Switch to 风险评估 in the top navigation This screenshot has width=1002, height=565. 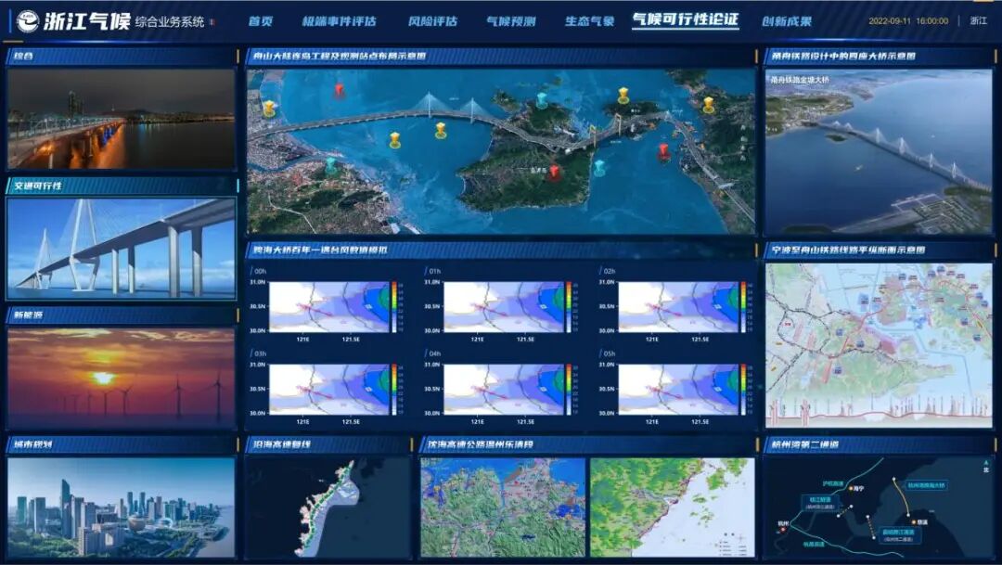click(432, 21)
